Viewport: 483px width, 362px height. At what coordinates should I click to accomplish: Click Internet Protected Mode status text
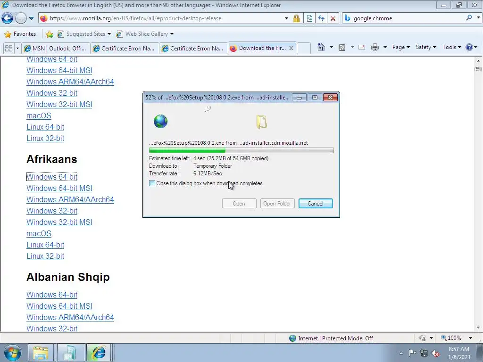[x=335, y=338]
